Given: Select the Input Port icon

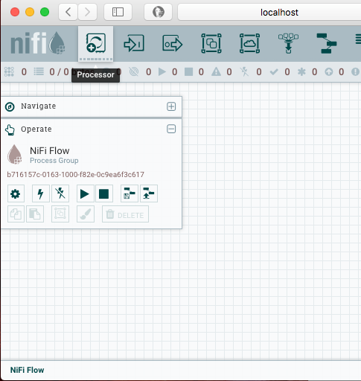Looking at the screenshot, I should click(x=134, y=43).
